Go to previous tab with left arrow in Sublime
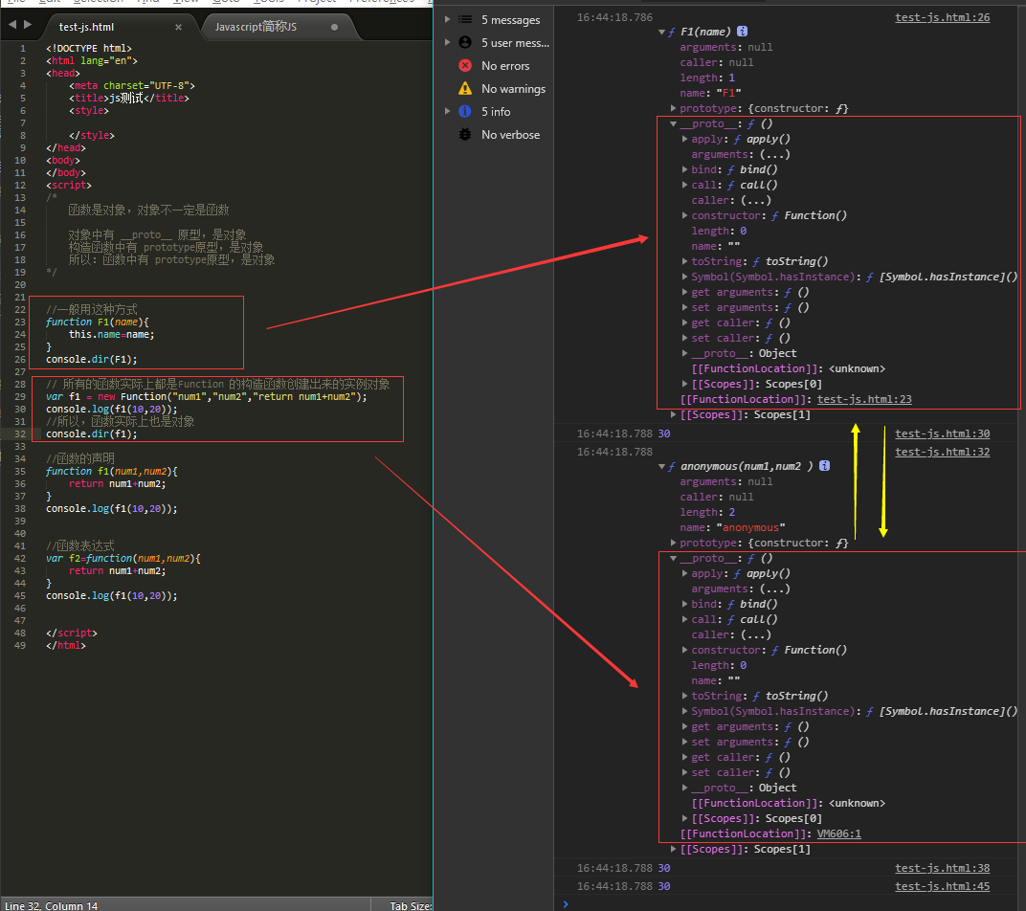The width and height of the screenshot is (1026, 911). point(12,24)
